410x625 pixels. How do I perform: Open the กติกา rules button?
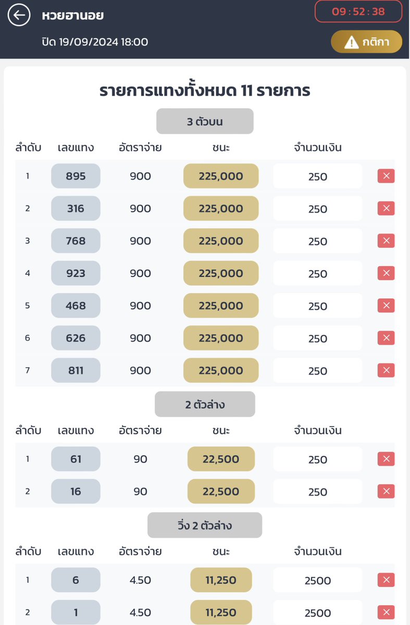click(367, 42)
